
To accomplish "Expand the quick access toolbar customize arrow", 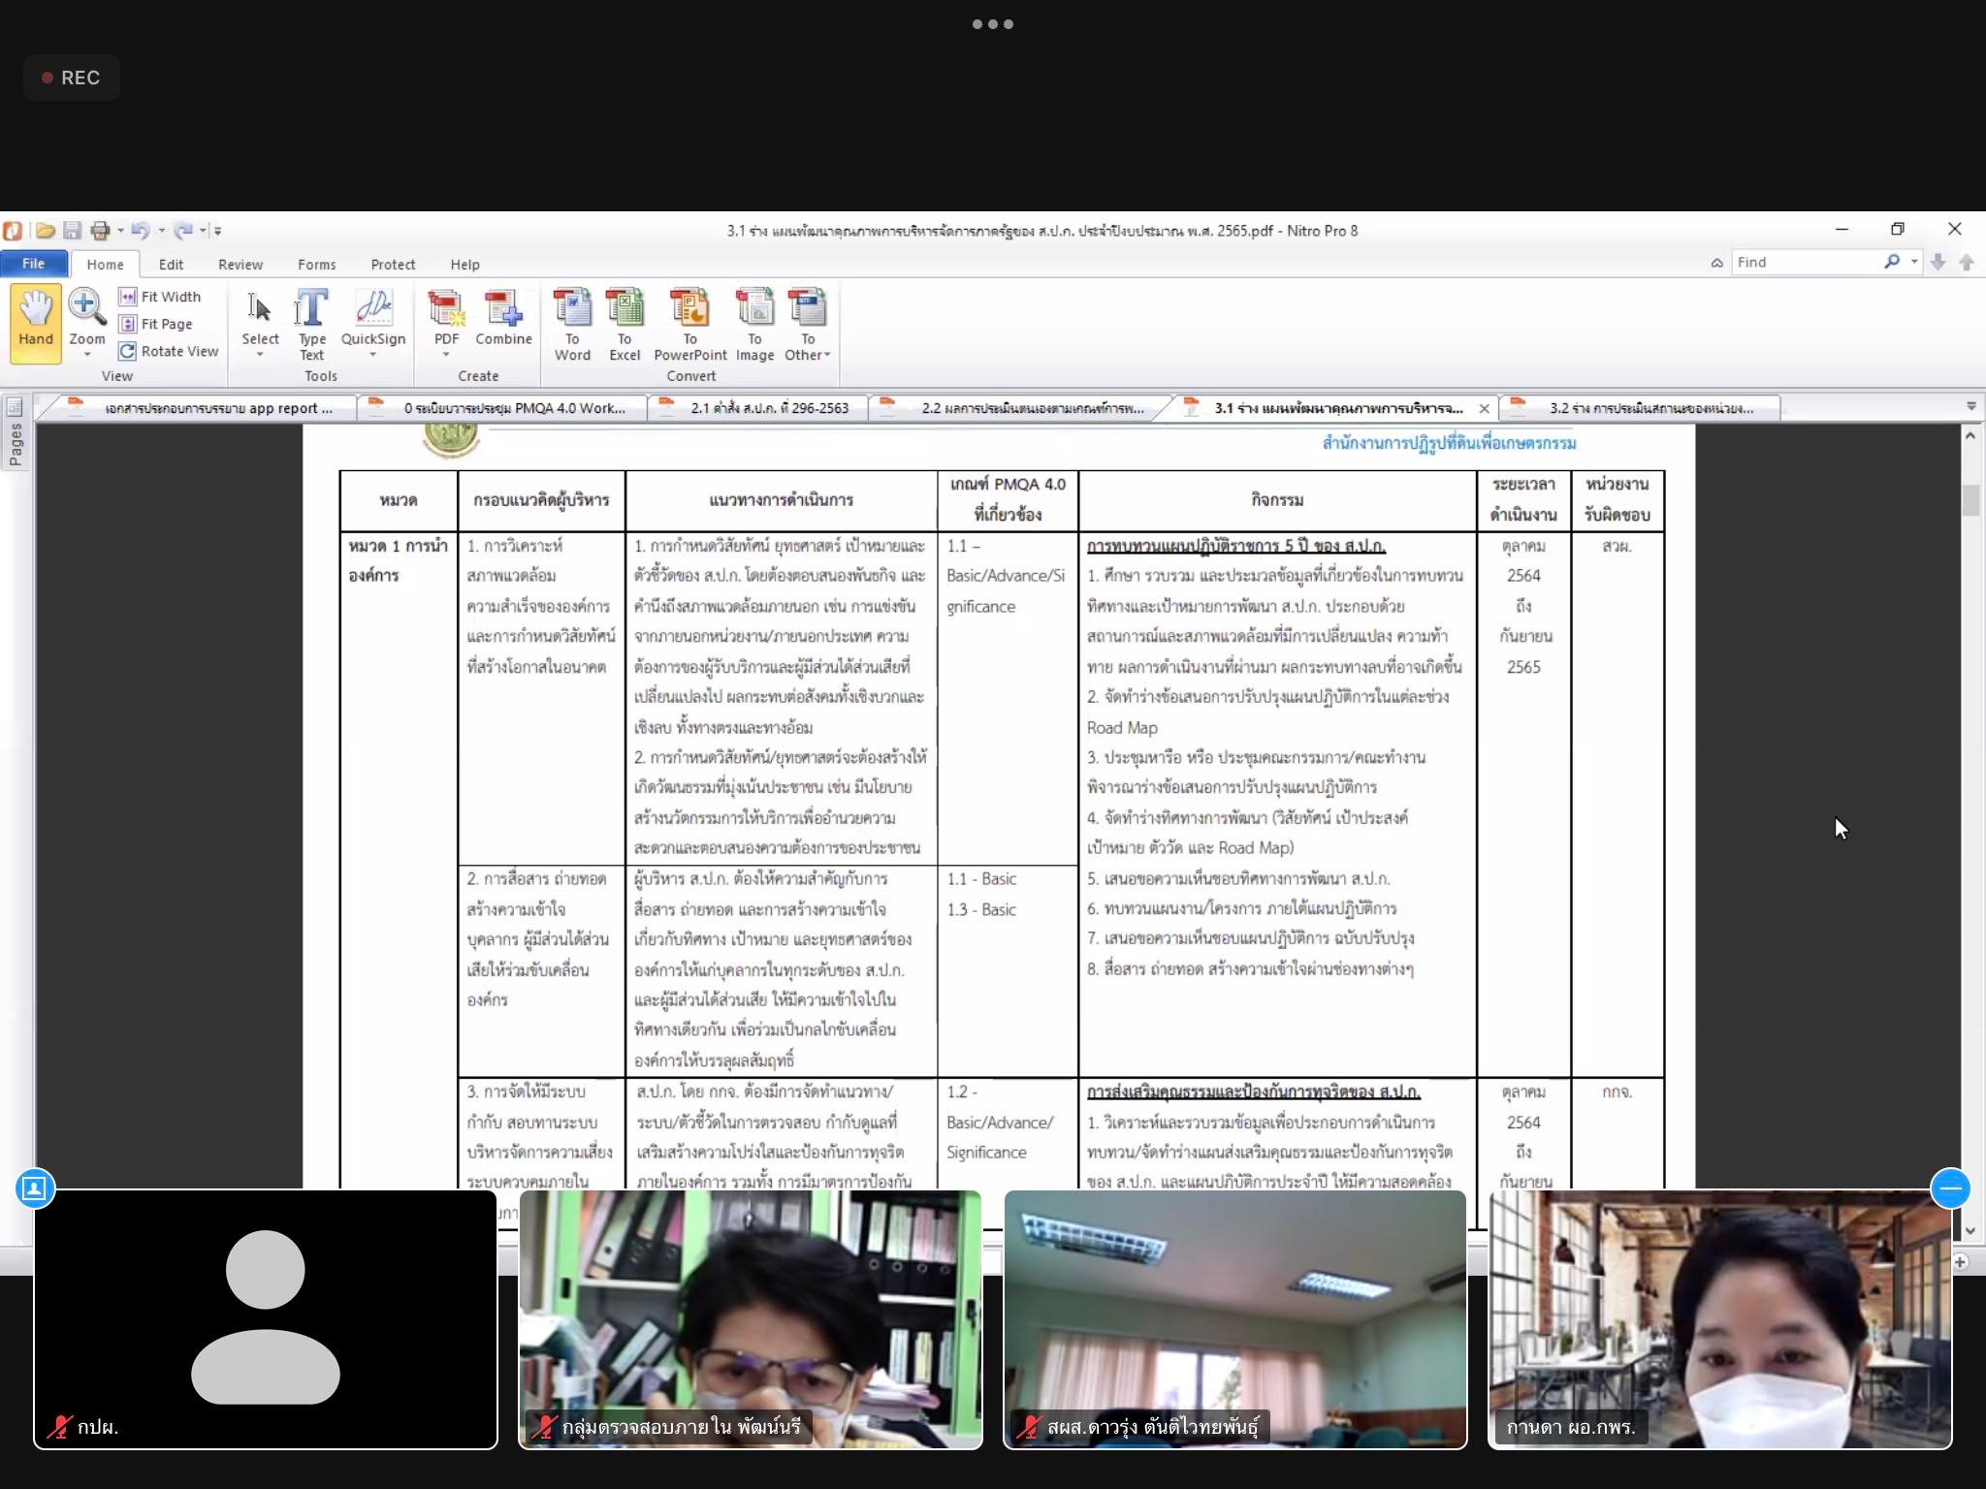I will (x=217, y=231).
